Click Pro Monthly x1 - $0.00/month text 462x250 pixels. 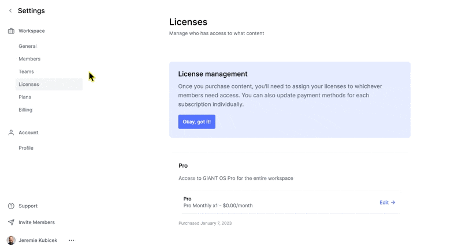(x=218, y=206)
